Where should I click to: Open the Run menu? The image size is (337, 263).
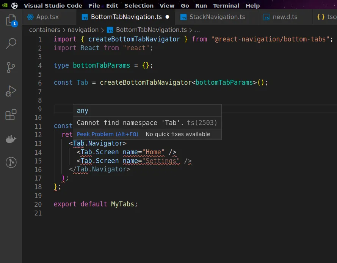(201, 6)
